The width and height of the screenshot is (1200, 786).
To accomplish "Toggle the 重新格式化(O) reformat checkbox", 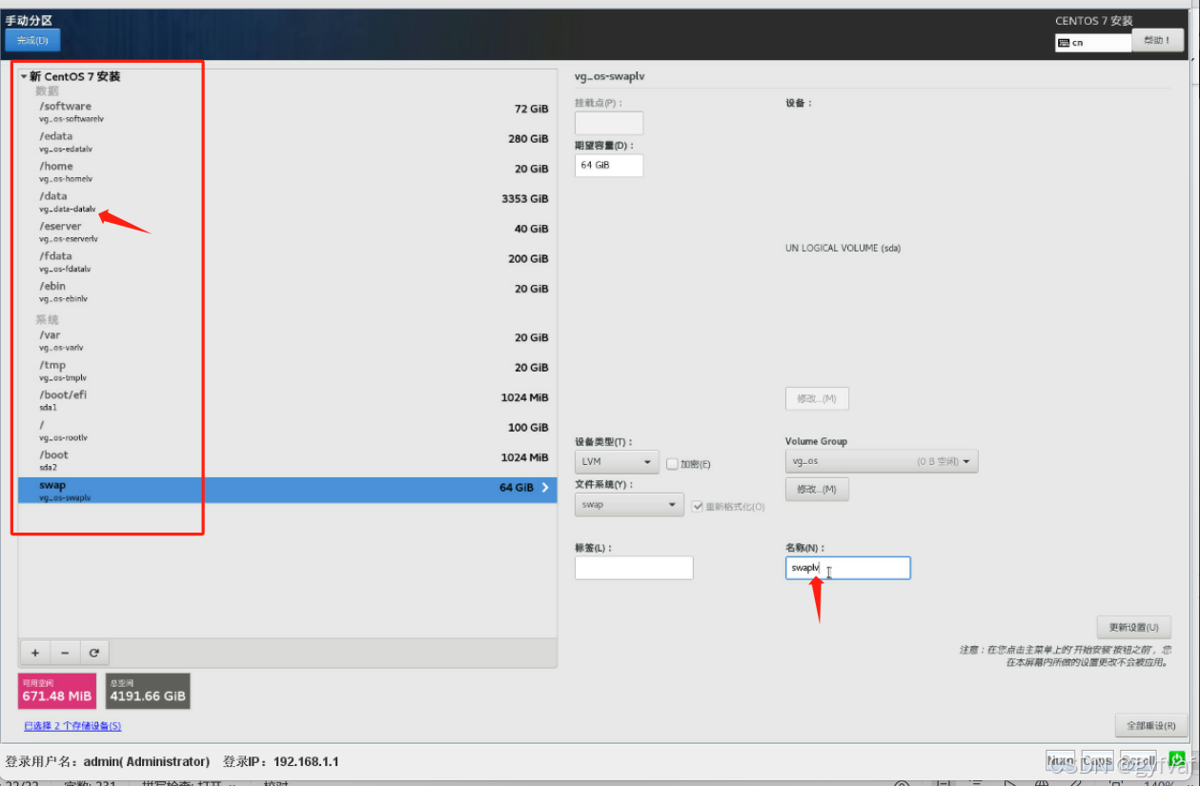I will pyautogui.click(x=699, y=506).
